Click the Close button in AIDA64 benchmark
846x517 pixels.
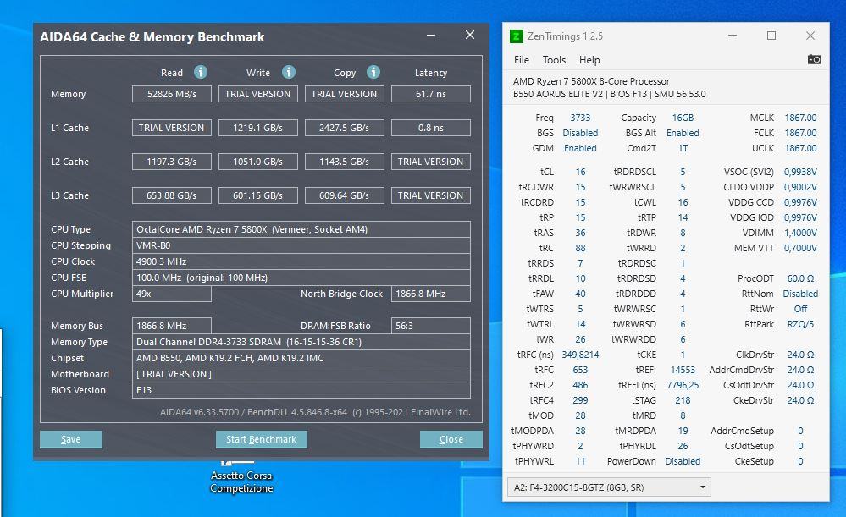(x=451, y=439)
